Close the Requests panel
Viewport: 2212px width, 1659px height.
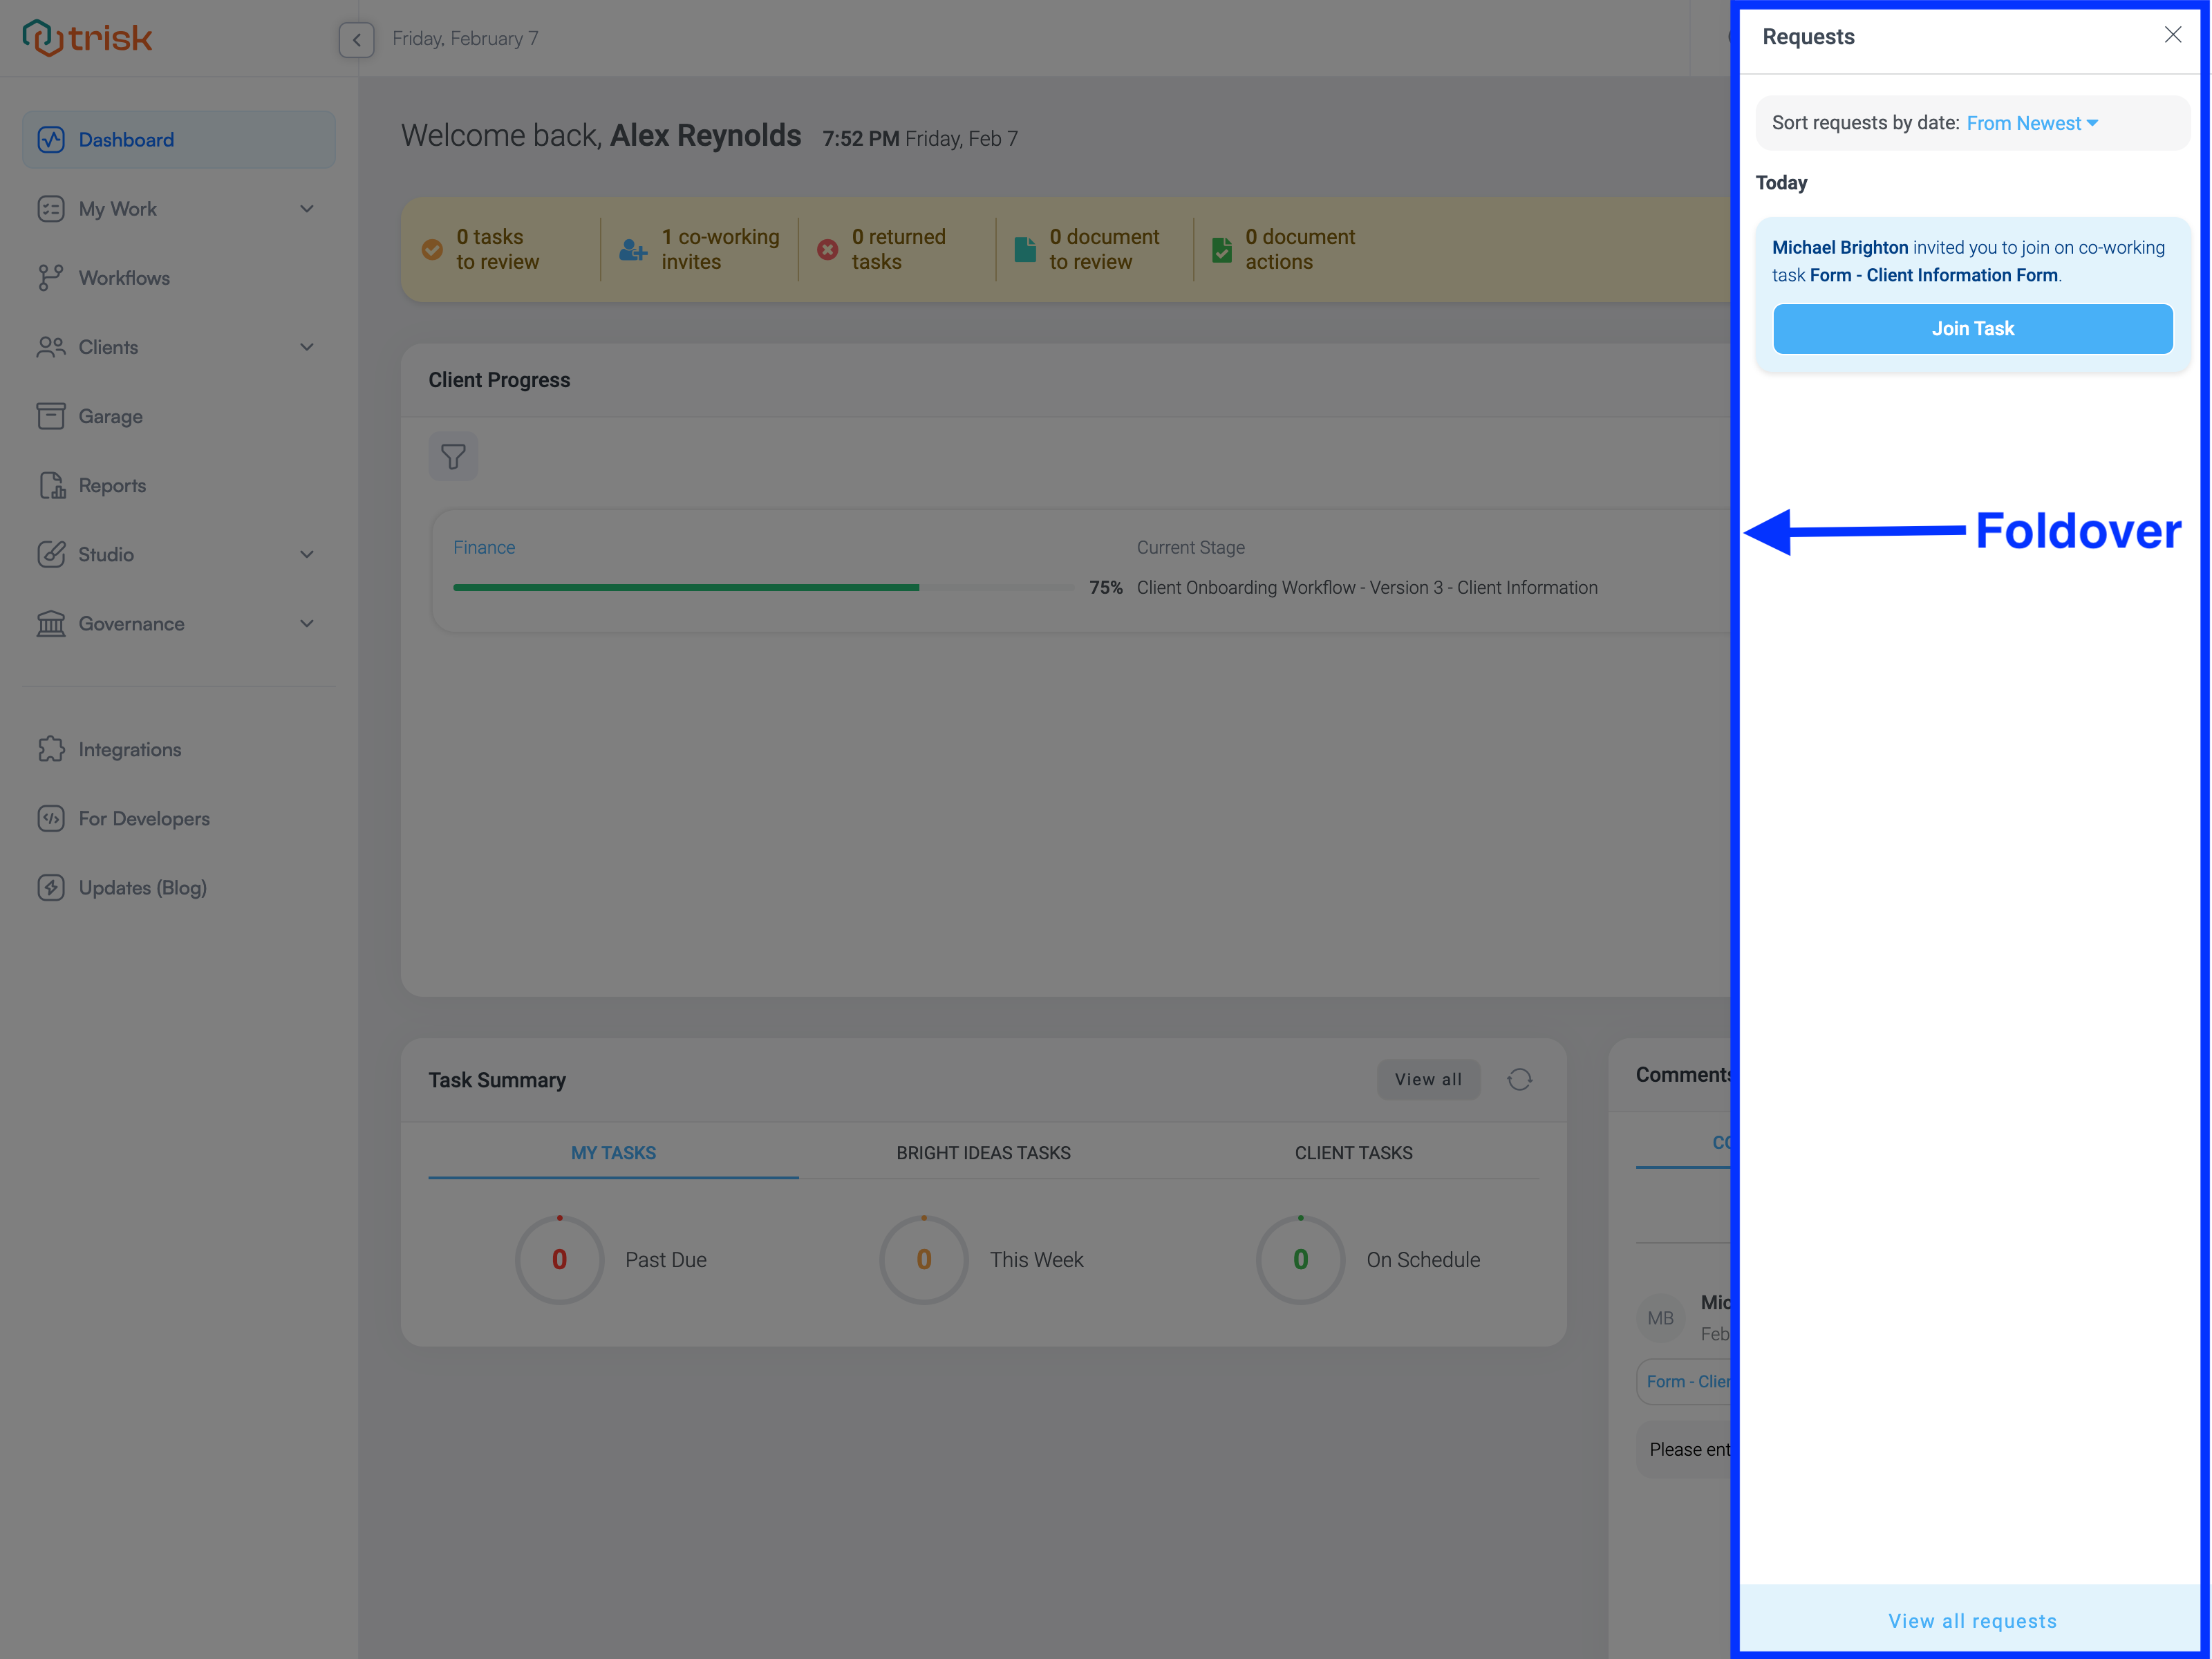[x=2172, y=35]
